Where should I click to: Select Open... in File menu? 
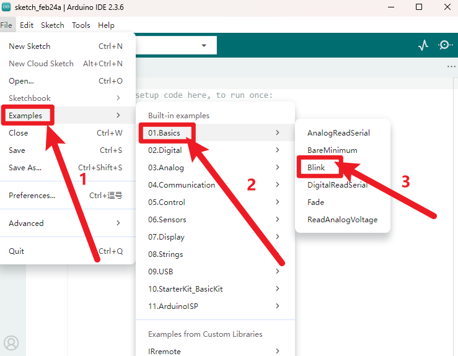point(68,81)
